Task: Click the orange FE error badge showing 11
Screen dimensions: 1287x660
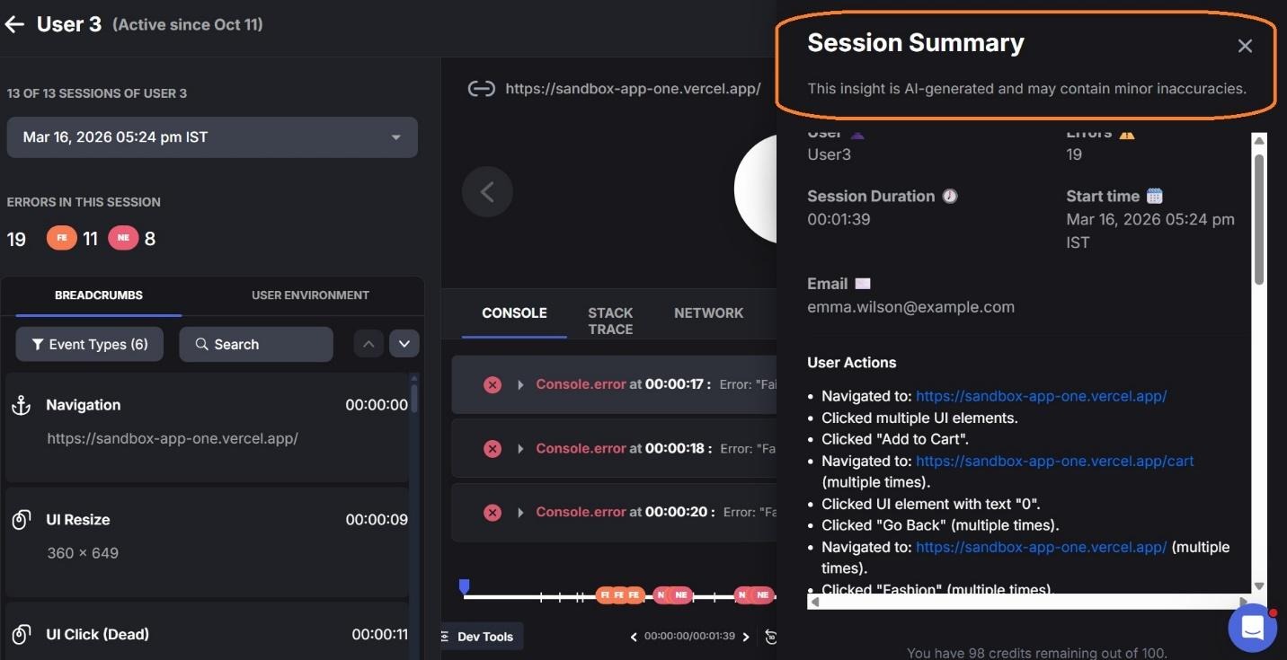Action: tap(62, 239)
